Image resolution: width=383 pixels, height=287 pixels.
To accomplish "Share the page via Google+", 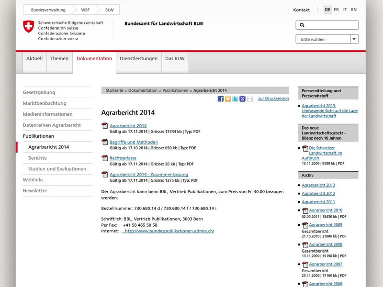I will click(243, 99).
